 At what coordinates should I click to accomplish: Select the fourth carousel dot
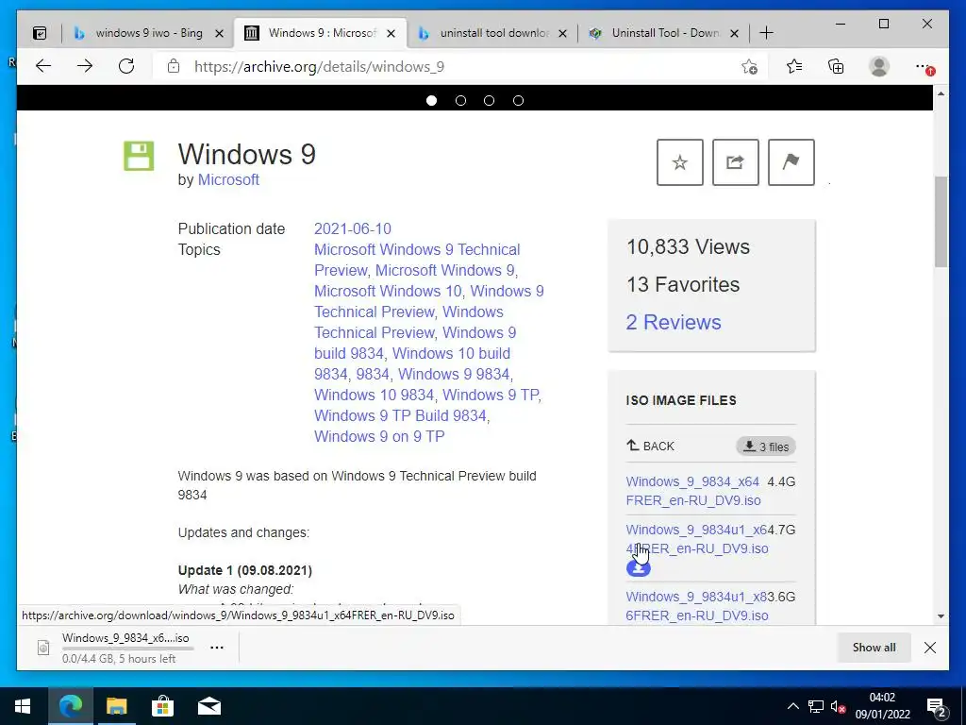click(x=518, y=100)
